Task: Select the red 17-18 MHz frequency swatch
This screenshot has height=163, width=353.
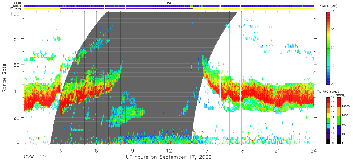Action: pyautogui.click(x=328, y=100)
